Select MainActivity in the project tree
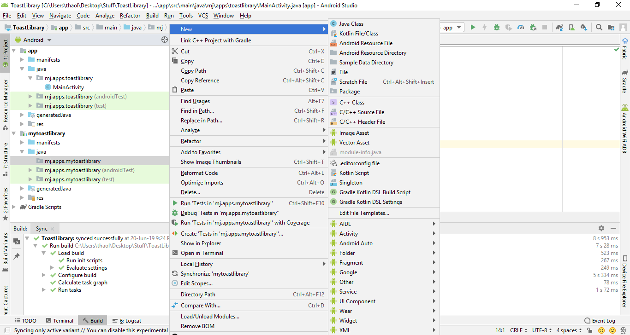Image resolution: width=630 pixels, height=335 pixels. [x=68, y=87]
